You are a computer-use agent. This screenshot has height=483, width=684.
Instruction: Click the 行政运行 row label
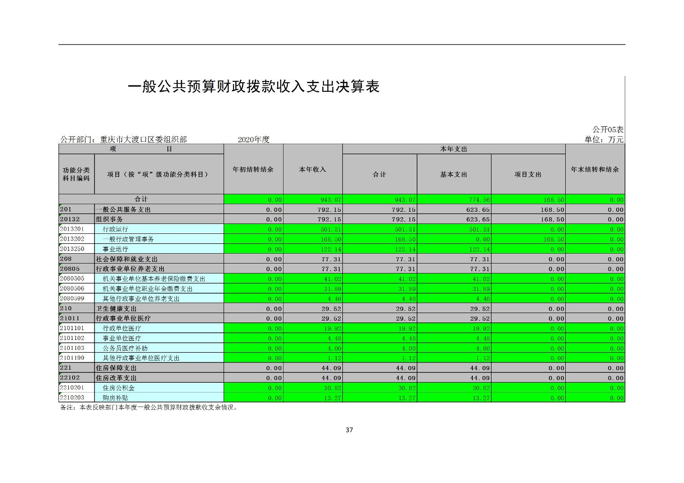pyautogui.click(x=115, y=229)
